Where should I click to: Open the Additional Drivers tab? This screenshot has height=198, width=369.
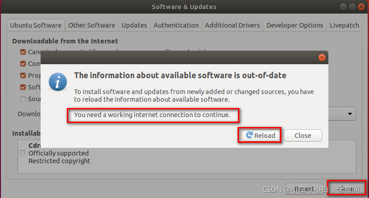pos(232,25)
